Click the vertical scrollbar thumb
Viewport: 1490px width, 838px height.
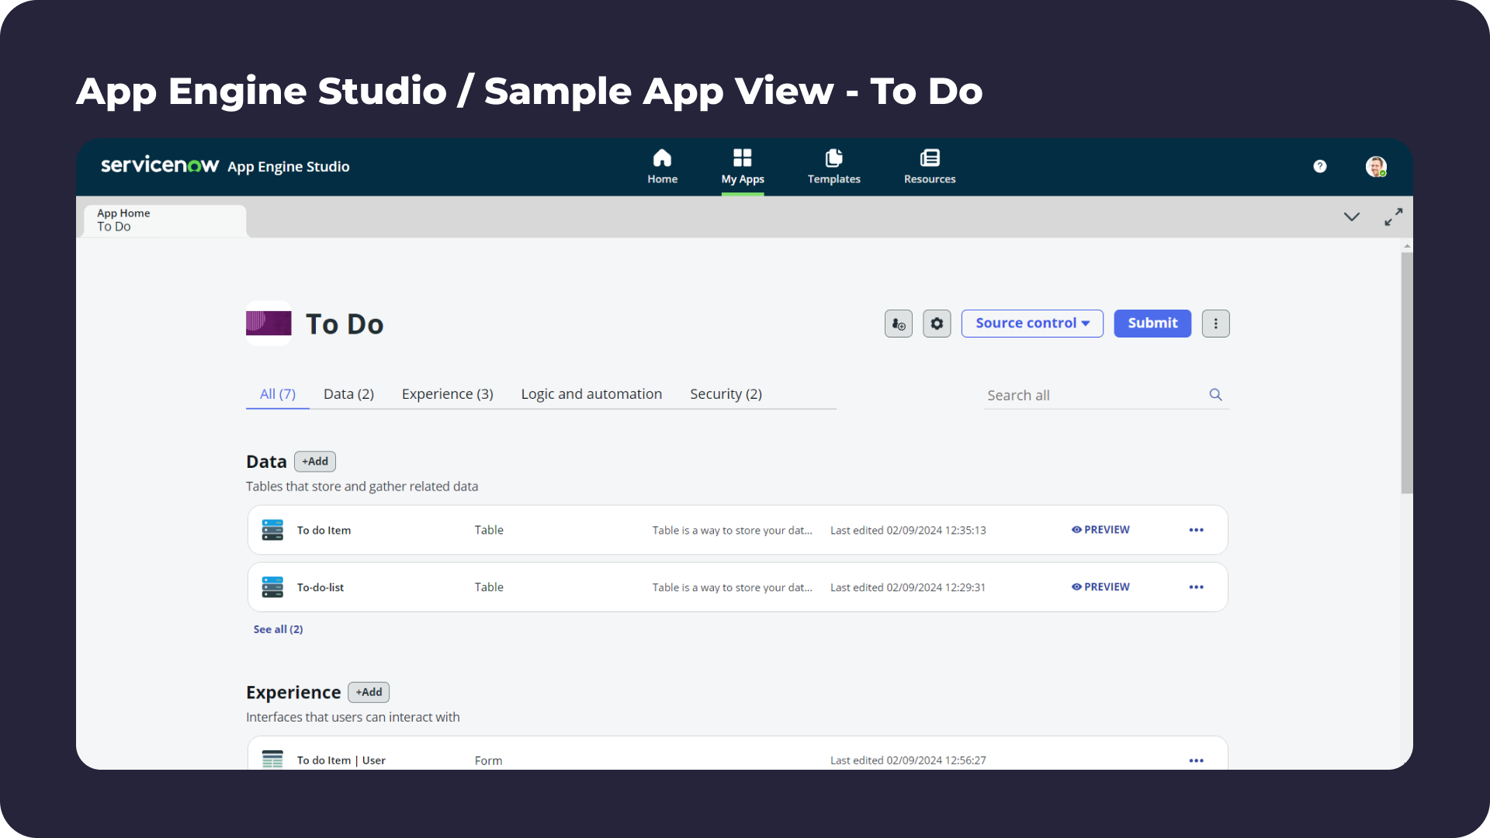tap(1407, 372)
